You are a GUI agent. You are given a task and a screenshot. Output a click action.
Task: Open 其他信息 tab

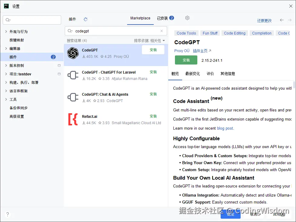pos(228,74)
